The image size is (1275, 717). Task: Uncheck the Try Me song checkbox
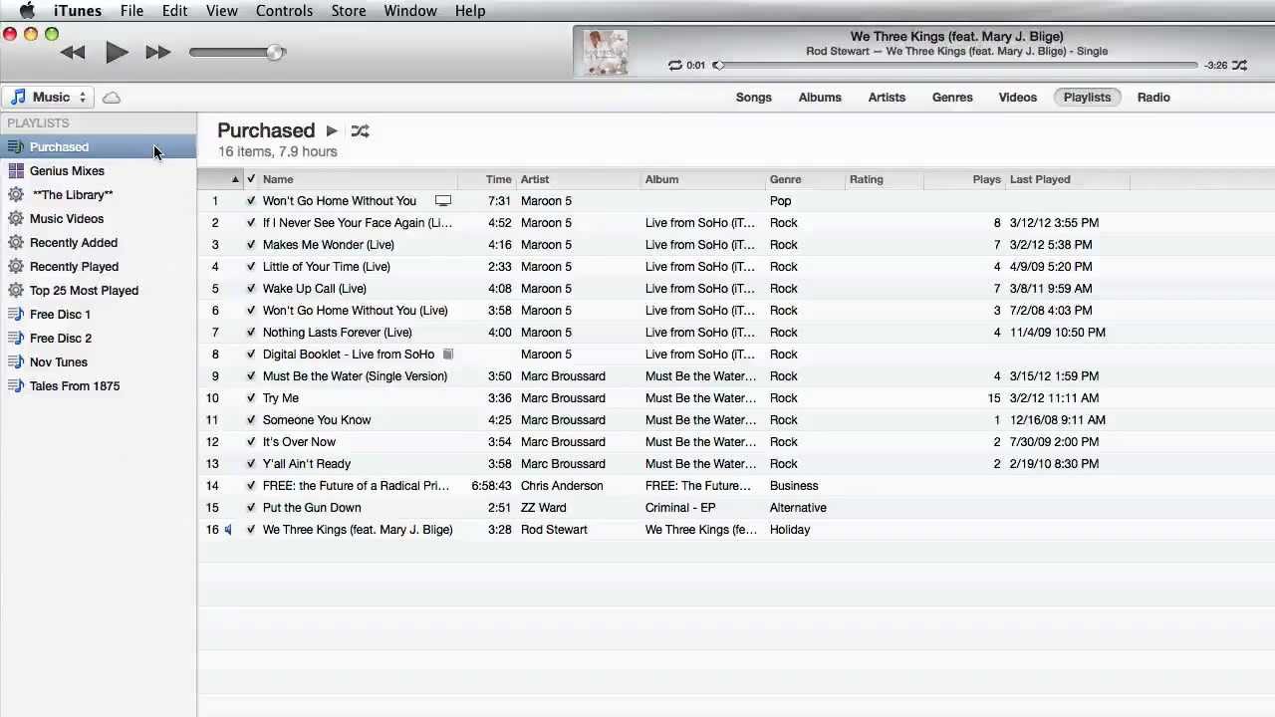click(x=251, y=398)
